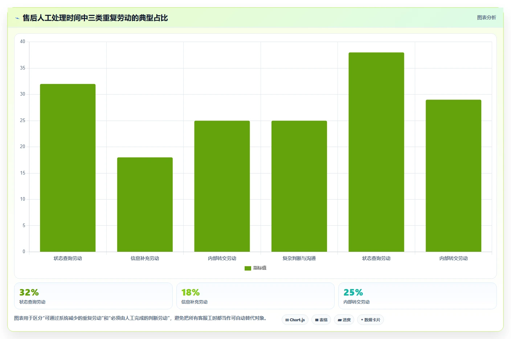Click the Chart.js tag chip
The image size is (511, 339).
click(295, 320)
